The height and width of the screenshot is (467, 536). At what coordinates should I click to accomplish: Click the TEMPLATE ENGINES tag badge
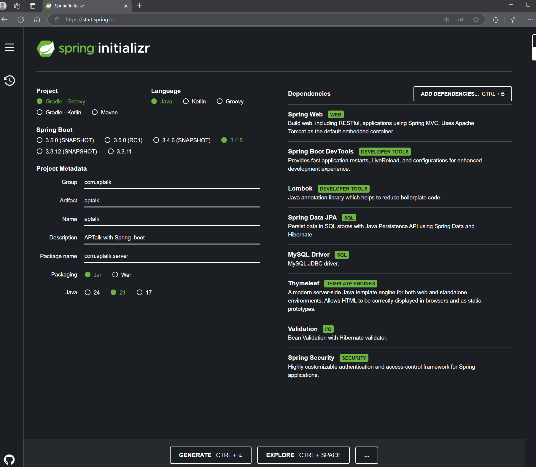coord(351,284)
